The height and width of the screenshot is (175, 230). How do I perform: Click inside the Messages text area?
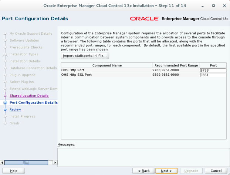[143, 157]
